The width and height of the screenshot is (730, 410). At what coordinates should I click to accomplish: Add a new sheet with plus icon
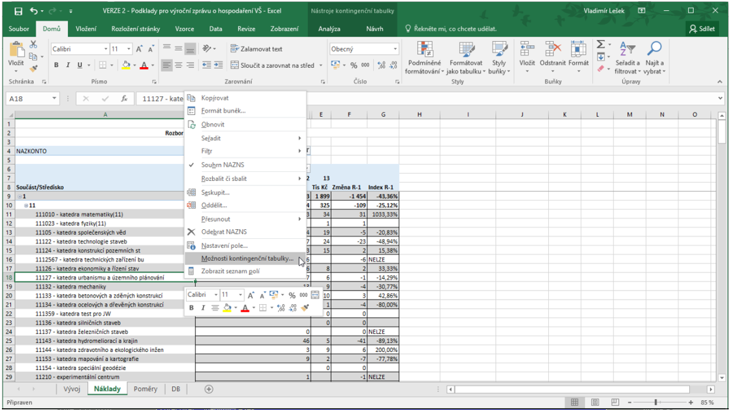[x=209, y=389]
